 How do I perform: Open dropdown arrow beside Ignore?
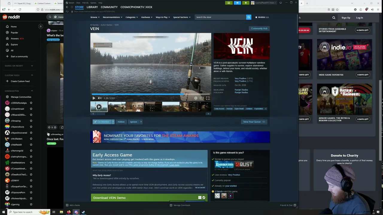coord(141,122)
